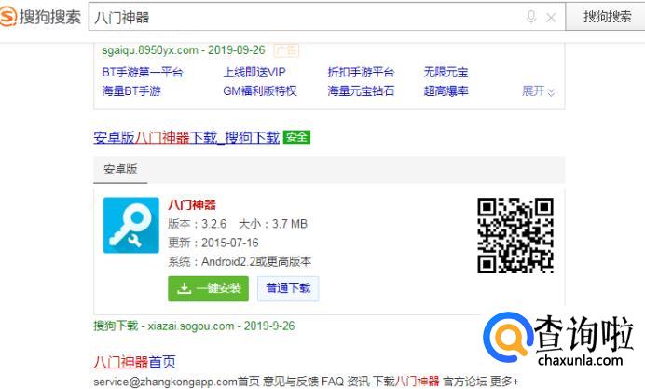This screenshot has width=645, height=389.
Task: Open the 无限元宝 link
Action: click(x=446, y=73)
